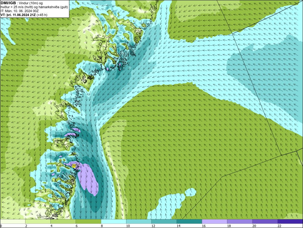303x228 pixels.
Task: Click the legend label 20
Action: pos(254,226)
